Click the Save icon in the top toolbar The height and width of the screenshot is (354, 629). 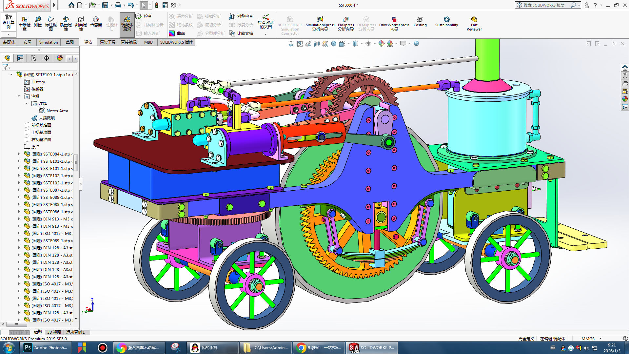105,5
